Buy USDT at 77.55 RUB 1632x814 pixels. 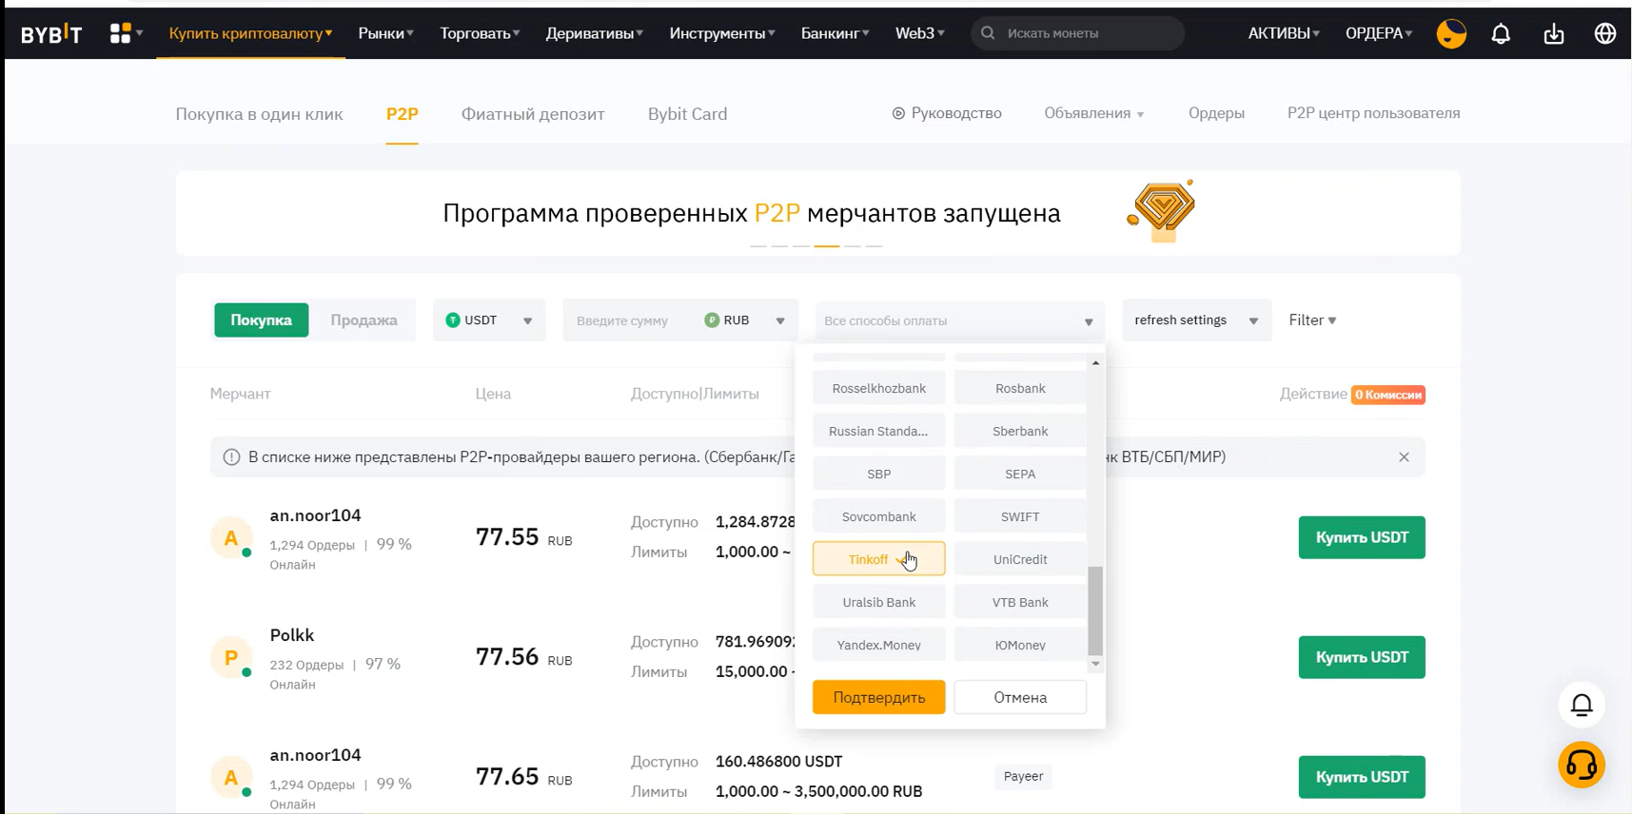1362,537
